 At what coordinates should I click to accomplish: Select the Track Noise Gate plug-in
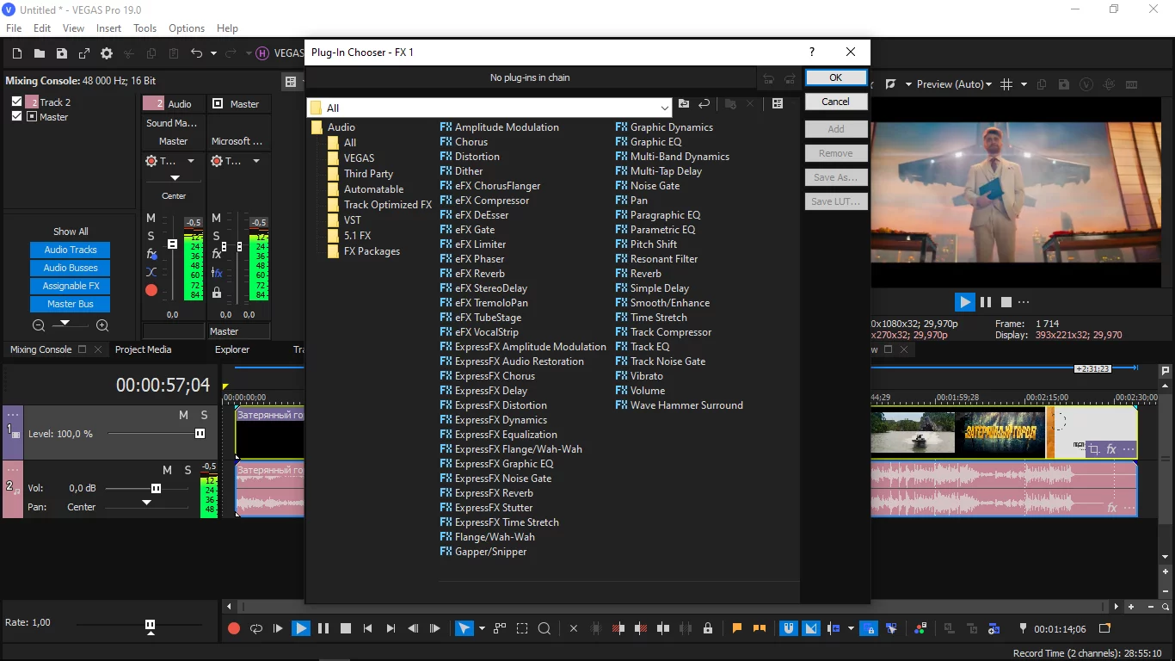tap(661, 361)
